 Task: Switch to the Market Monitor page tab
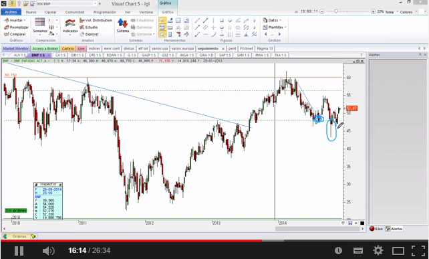pos(16,48)
